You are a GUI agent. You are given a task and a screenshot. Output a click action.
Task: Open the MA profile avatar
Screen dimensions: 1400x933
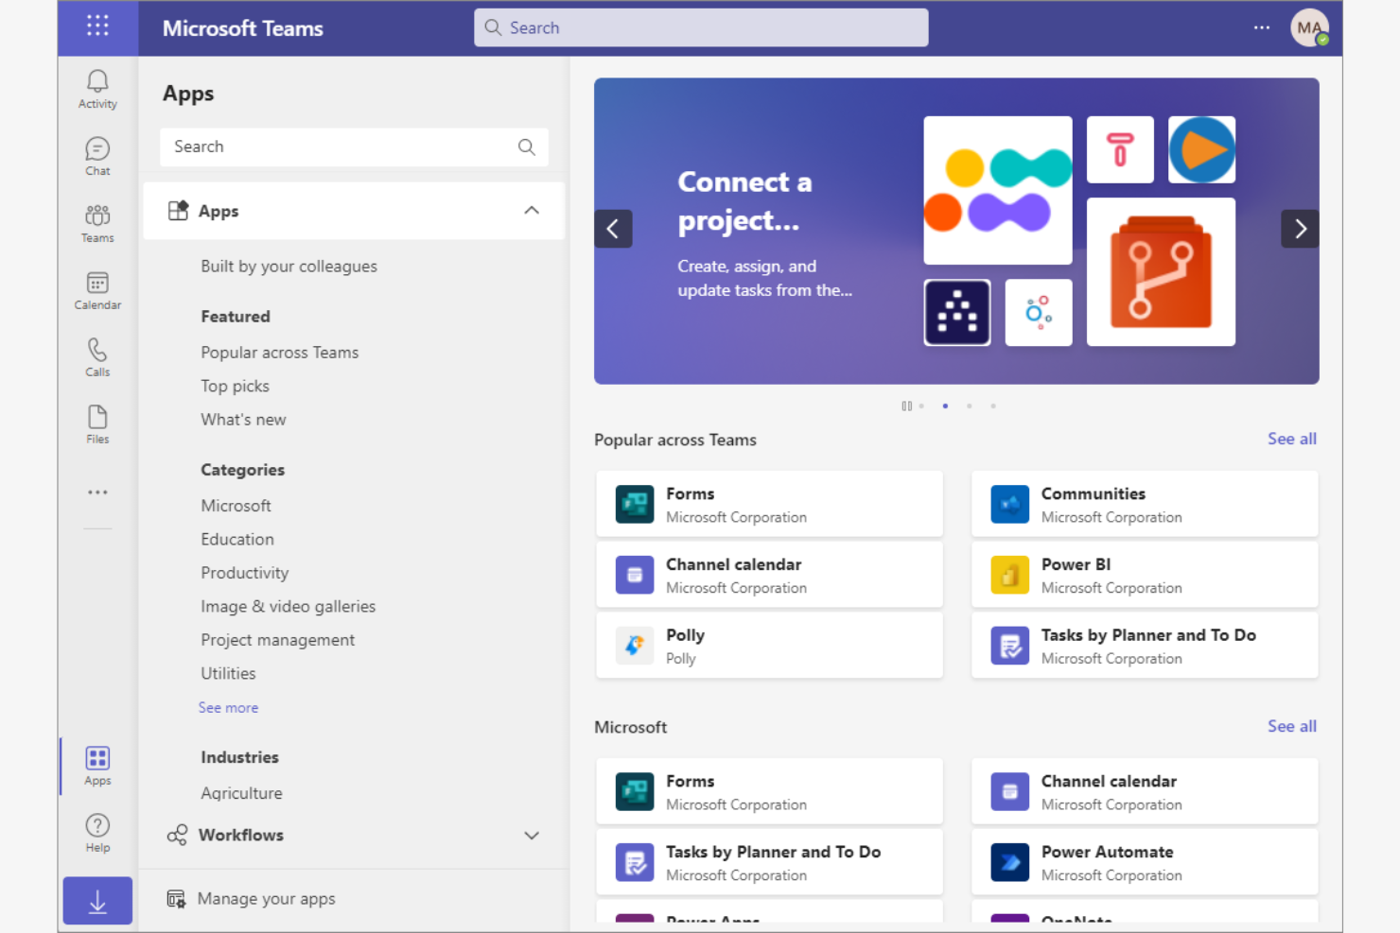pyautogui.click(x=1309, y=27)
